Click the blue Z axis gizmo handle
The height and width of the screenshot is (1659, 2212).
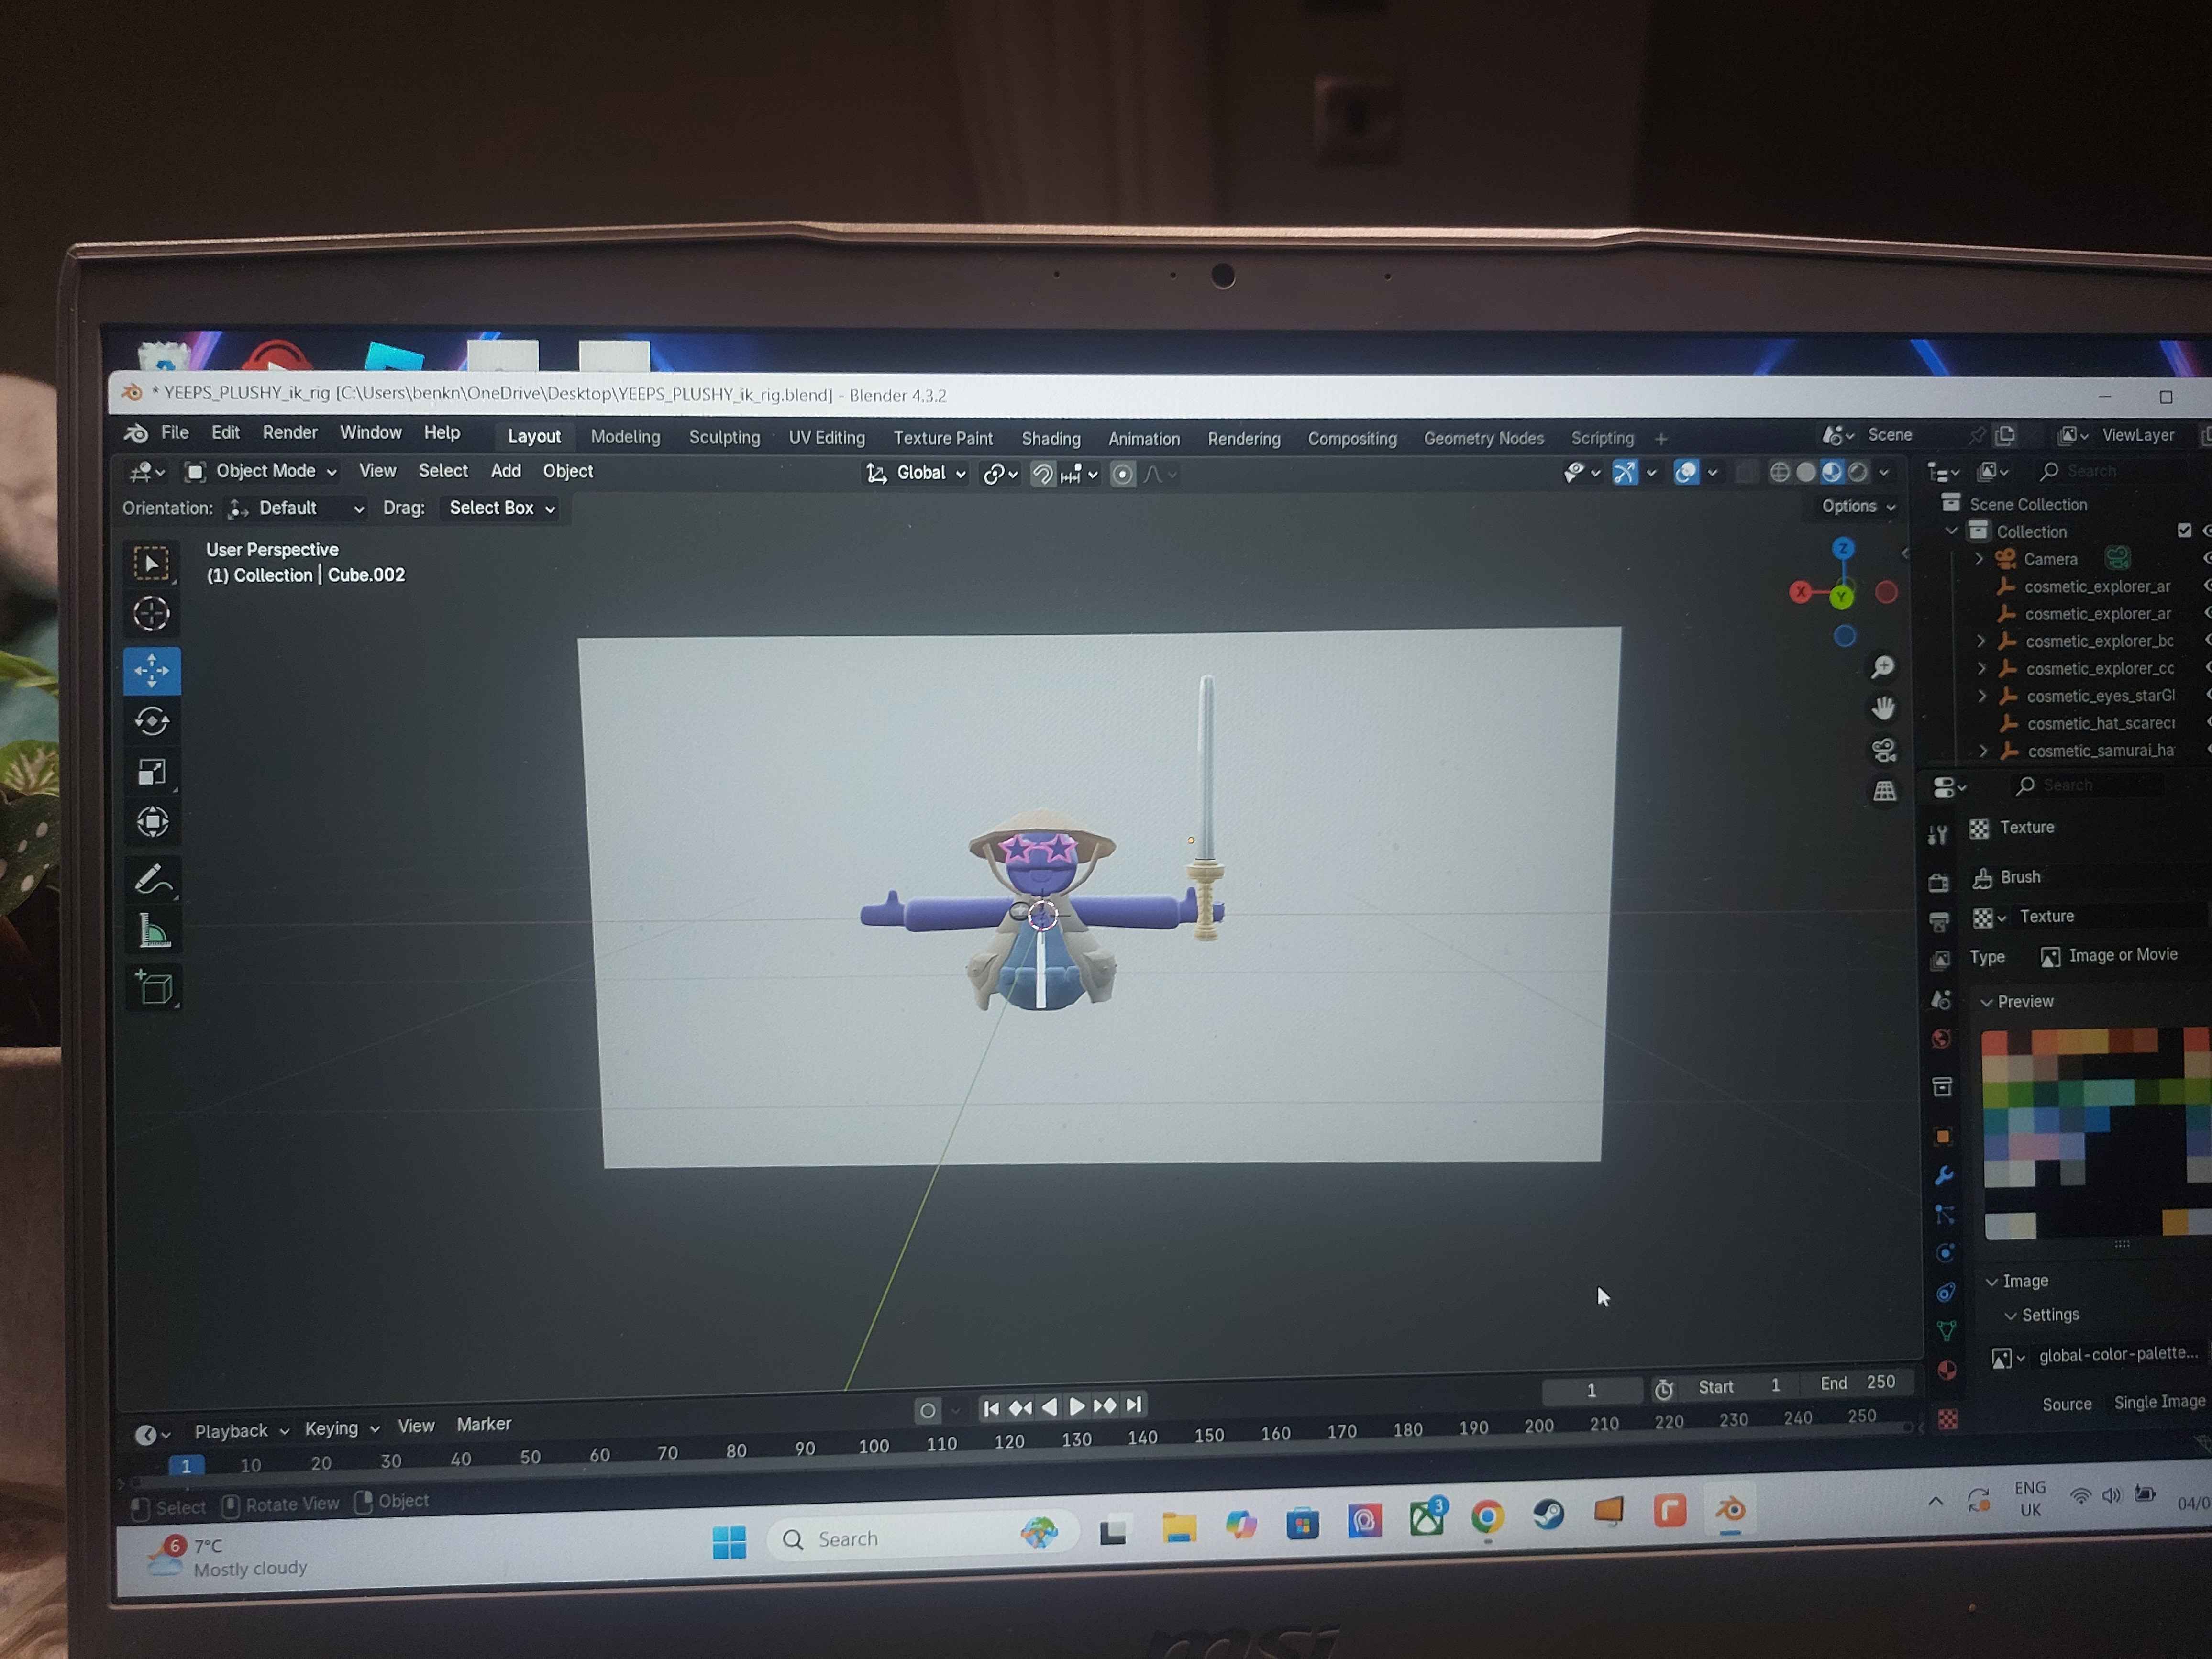[1843, 548]
